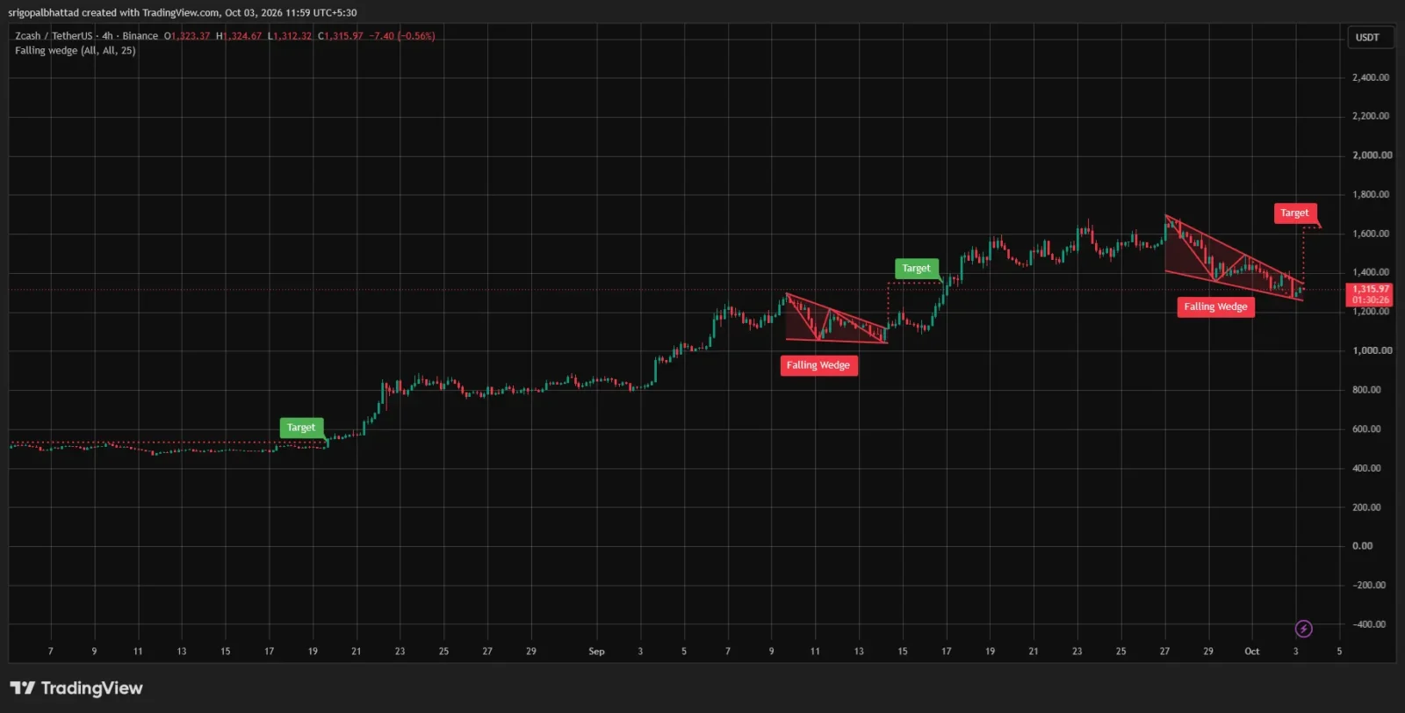Viewport: 1405px width, 713px height.
Task: Click the open price value 1,323.37
Action: pyautogui.click(x=191, y=36)
